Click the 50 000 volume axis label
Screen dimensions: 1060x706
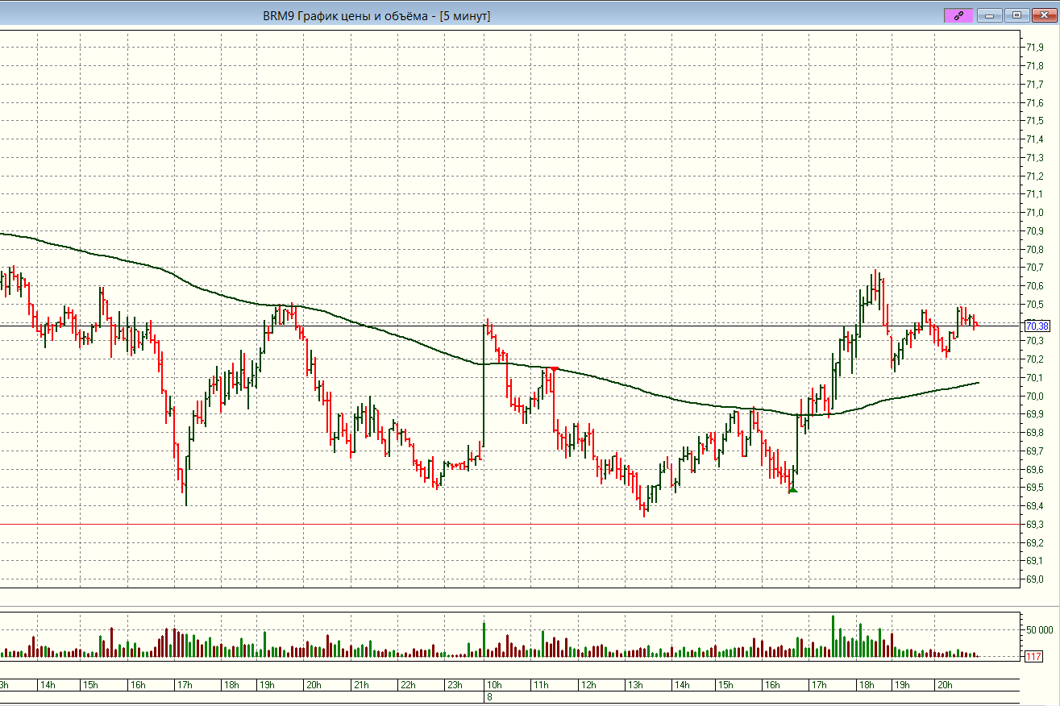tap(1038, 629)
